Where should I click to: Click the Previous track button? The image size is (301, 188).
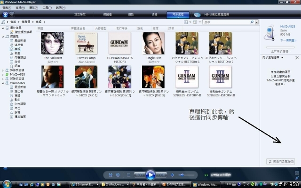click(x=139, y=175)
